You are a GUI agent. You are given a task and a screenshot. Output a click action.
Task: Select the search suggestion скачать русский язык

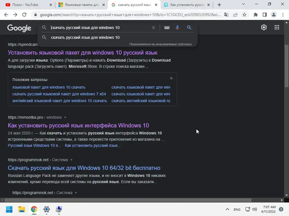(117, 37)
